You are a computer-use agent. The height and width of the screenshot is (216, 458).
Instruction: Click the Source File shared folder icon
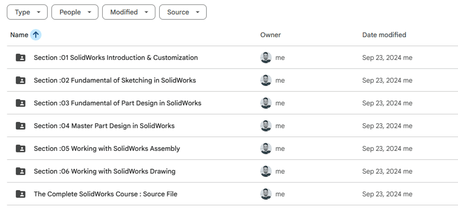pos(21,194)
